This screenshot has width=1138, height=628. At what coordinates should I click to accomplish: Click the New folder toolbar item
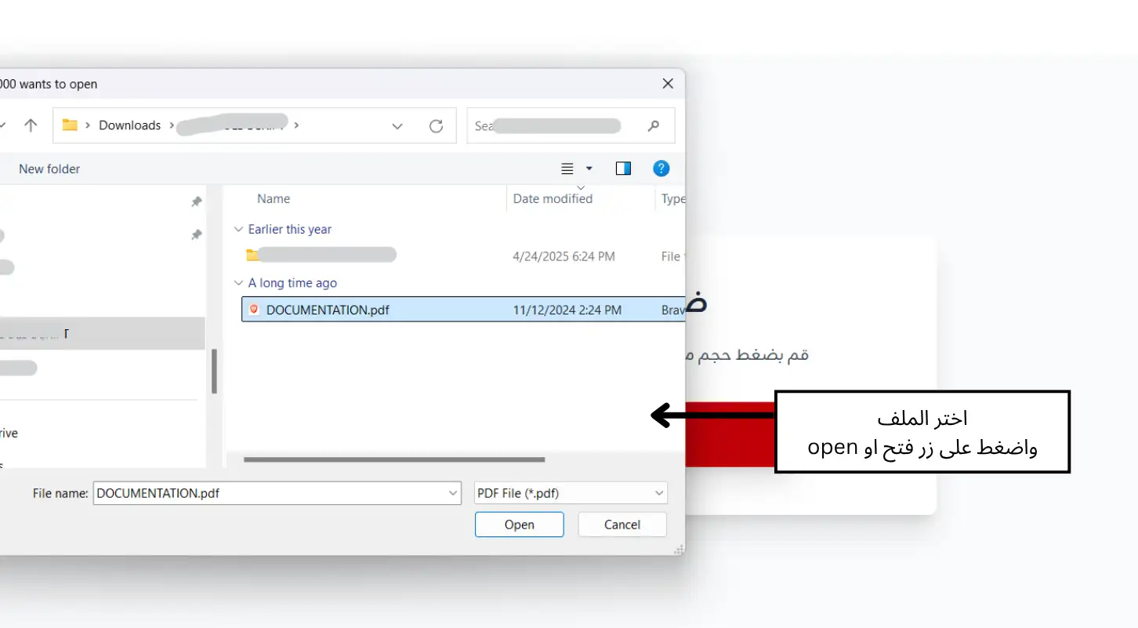pyautogui.click(x=49, y=169)
